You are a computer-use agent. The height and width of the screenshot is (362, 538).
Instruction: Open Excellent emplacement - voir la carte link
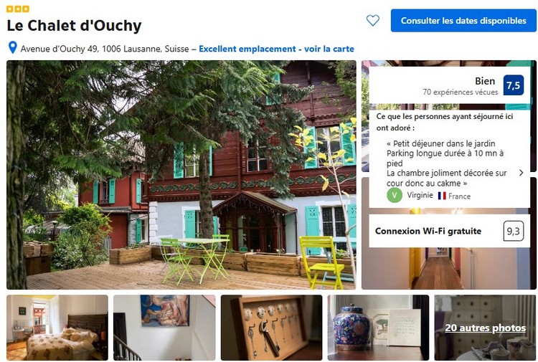click(x=276, y=49)
